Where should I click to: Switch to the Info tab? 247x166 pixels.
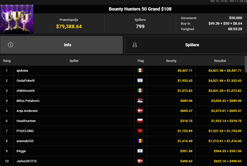pos(61,45)
